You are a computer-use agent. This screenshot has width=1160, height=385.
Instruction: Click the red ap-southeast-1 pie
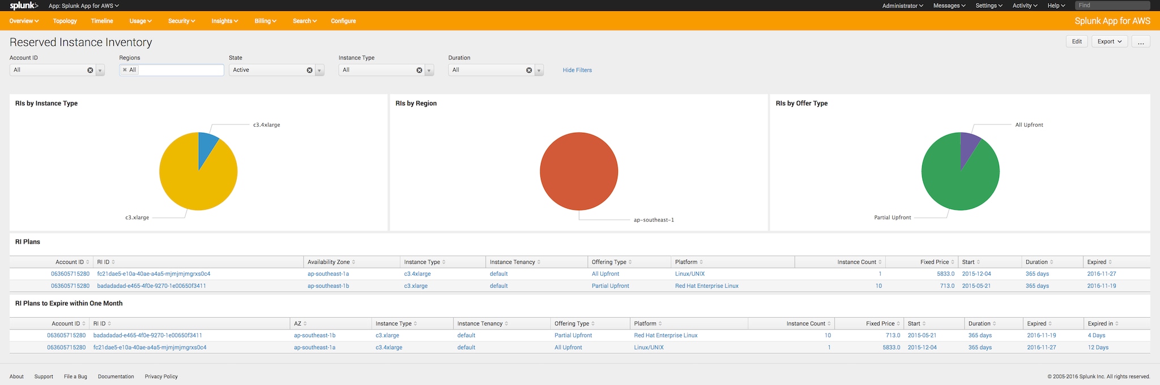point(579,171)
